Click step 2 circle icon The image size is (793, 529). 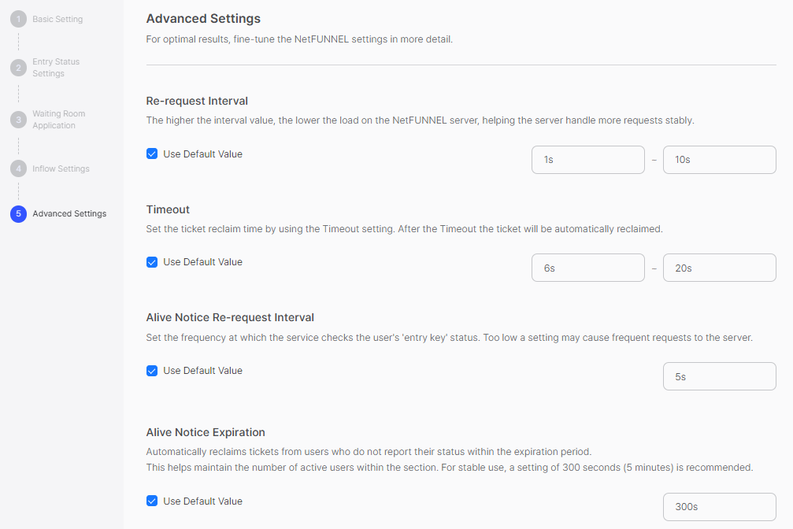pos(18,68)
